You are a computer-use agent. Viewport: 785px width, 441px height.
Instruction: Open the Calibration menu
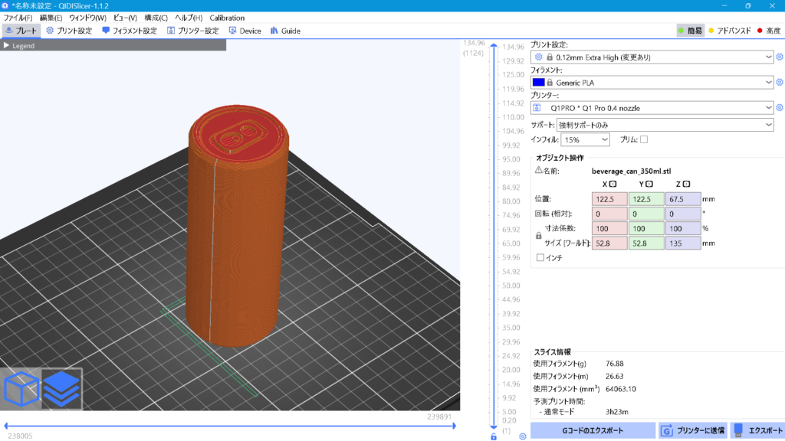pos(227,18)
